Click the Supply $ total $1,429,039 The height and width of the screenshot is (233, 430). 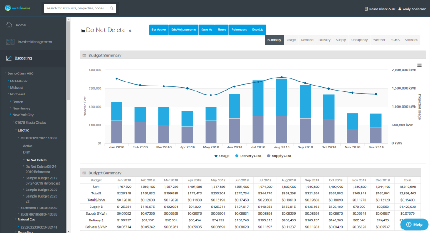[x=408, y=207]
